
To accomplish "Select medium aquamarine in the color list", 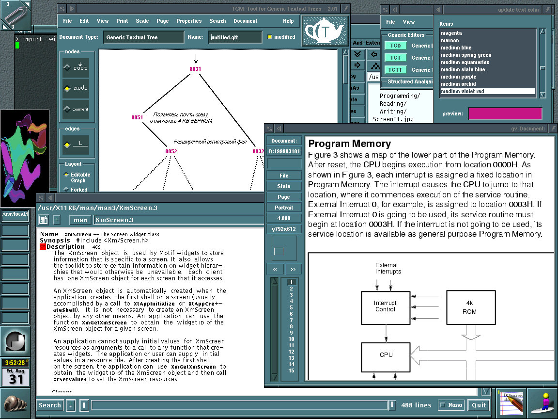I will click(x=488, y=62).
